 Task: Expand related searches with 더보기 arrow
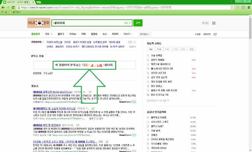point(133,47)
